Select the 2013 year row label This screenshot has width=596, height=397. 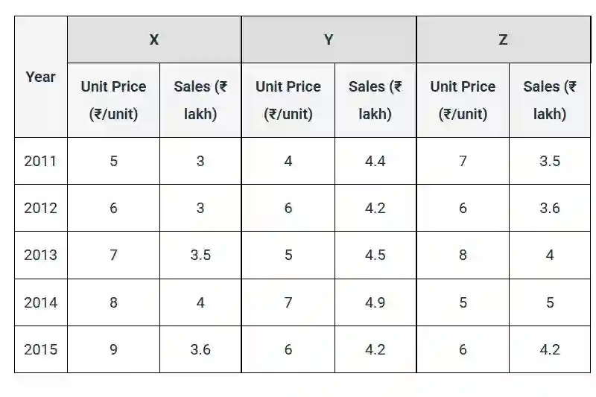(40, 255)
